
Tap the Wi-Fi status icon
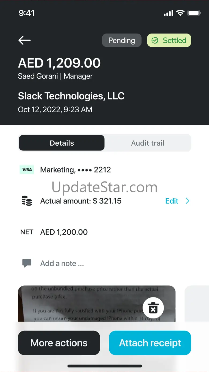click(181, 13)
